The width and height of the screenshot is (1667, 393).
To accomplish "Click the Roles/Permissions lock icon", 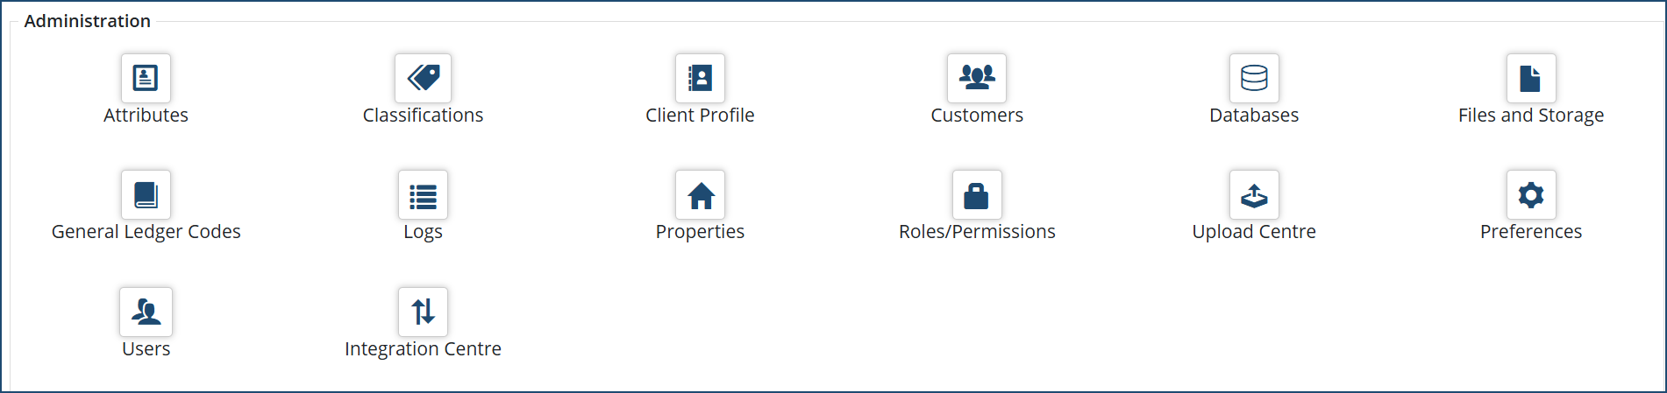I will click(977, 194).
